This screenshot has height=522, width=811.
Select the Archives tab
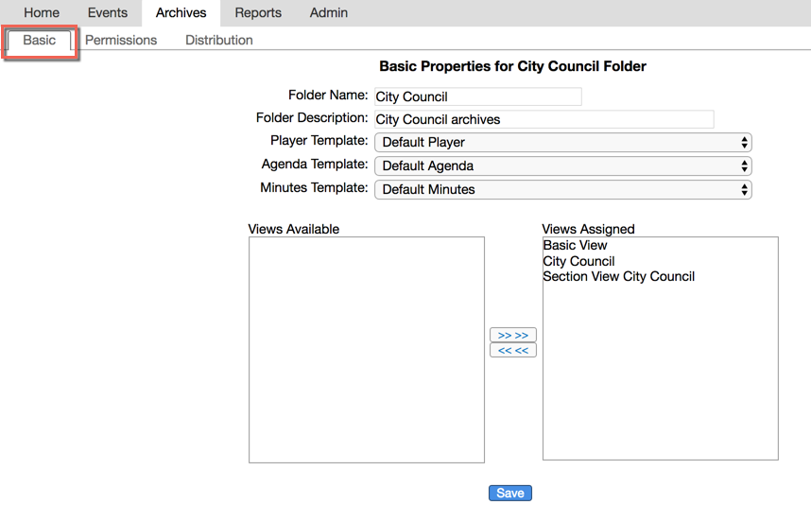pos(181,13)
